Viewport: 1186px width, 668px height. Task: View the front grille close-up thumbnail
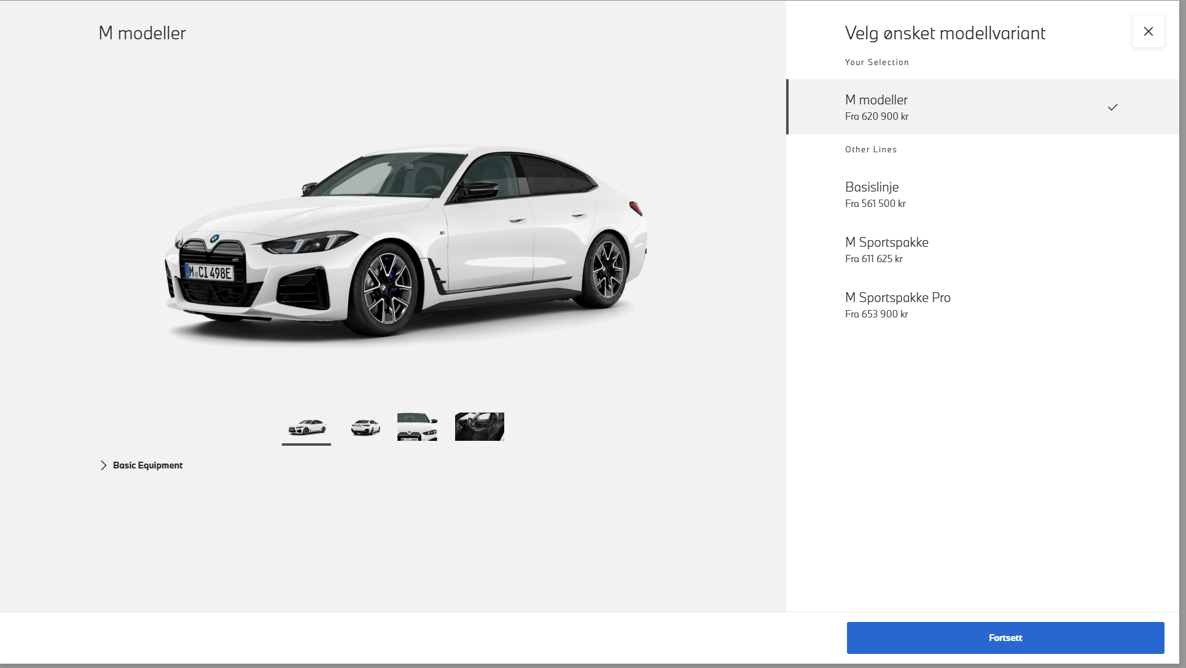418,427
